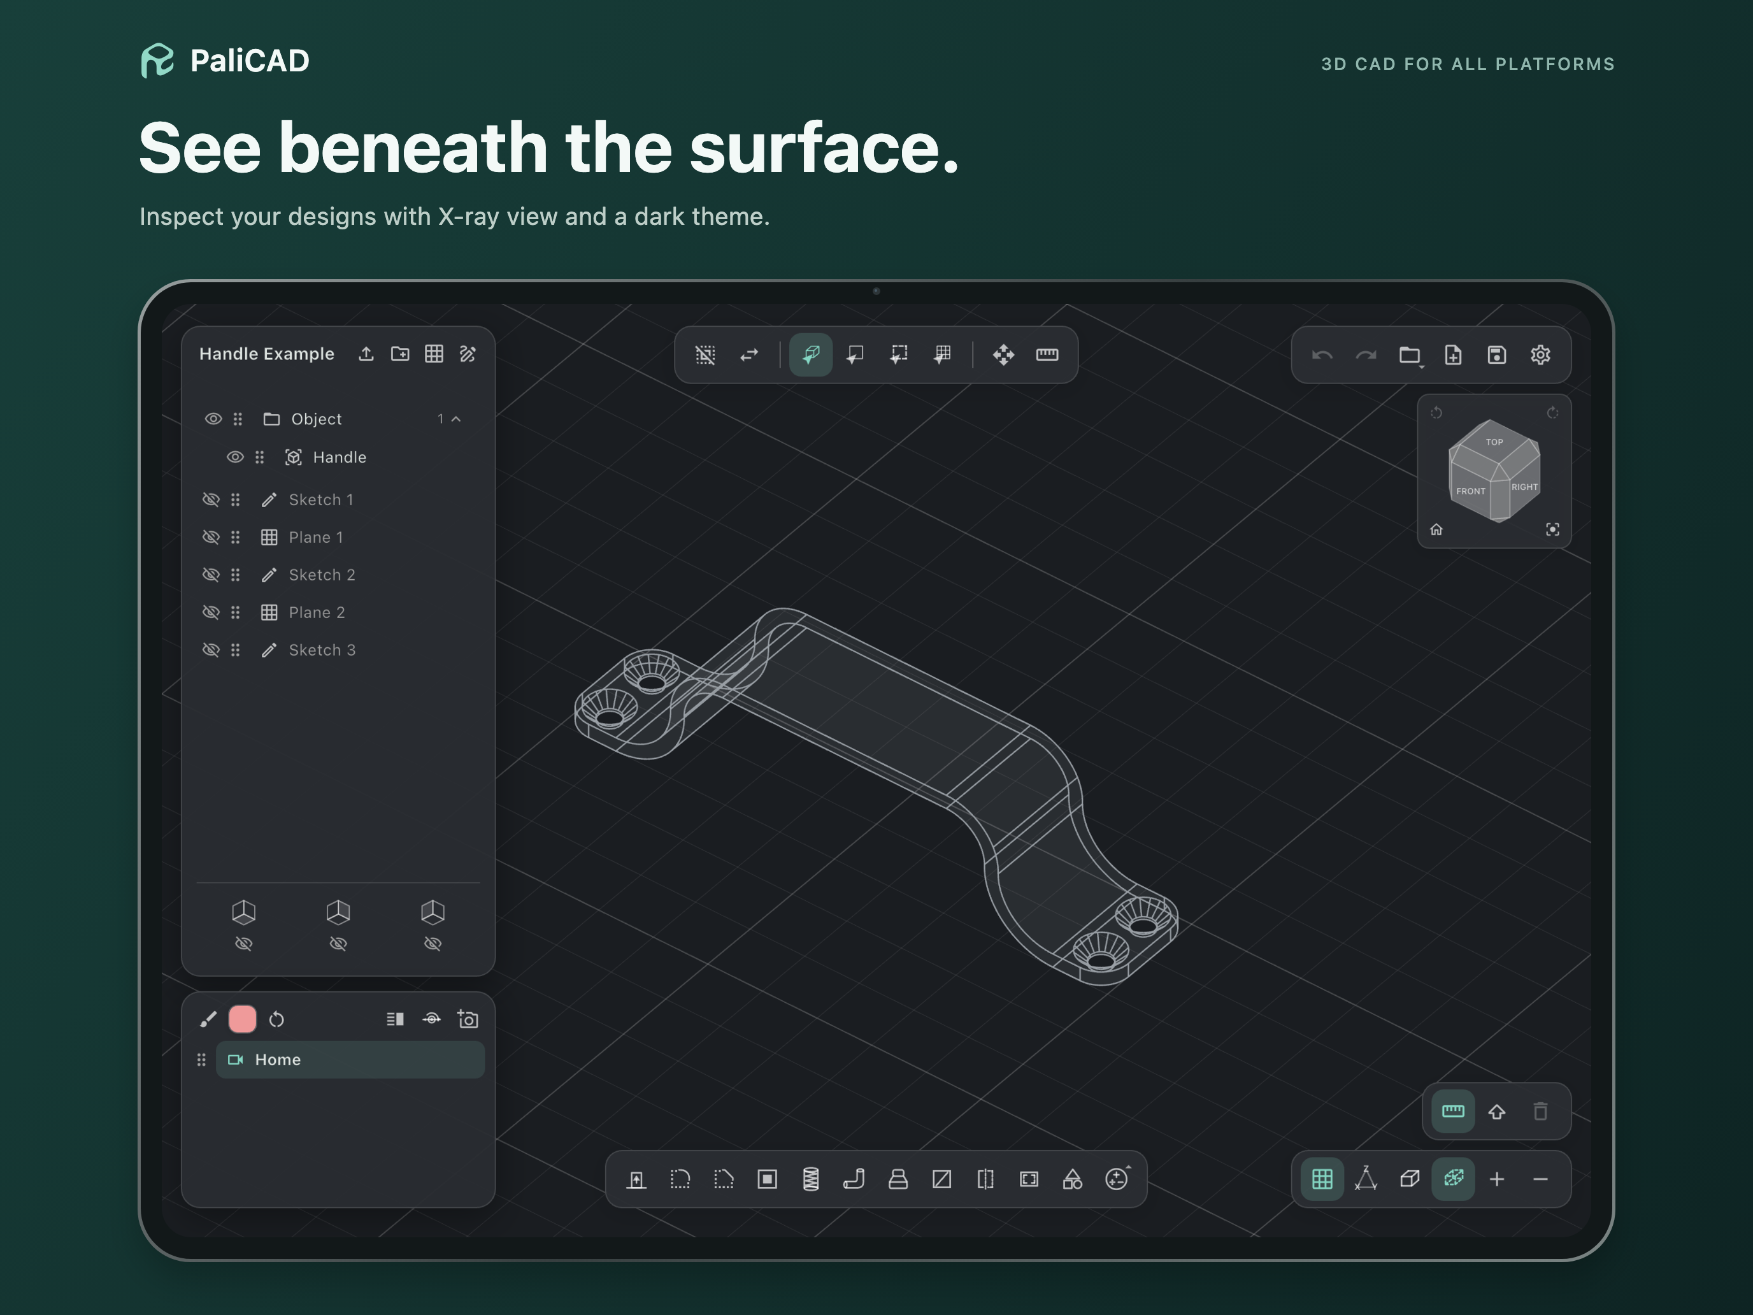Zoom out with the minus button
This screenshot has width=1753, height=1315.
tap(1540, 1179)
